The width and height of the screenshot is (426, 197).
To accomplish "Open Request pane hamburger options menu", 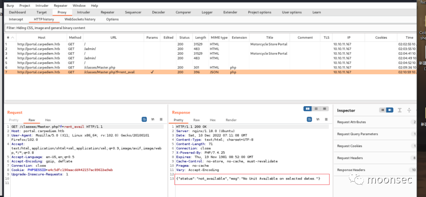I will pyautogui.click(x=161, y=119).
